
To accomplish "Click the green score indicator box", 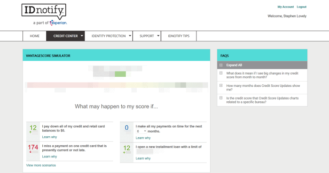I will tap(120, 74).
